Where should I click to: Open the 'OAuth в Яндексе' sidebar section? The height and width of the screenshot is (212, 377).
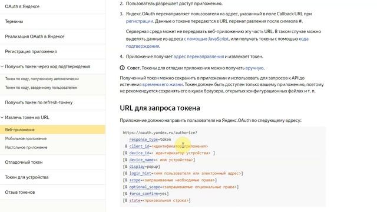coord(22,6)
